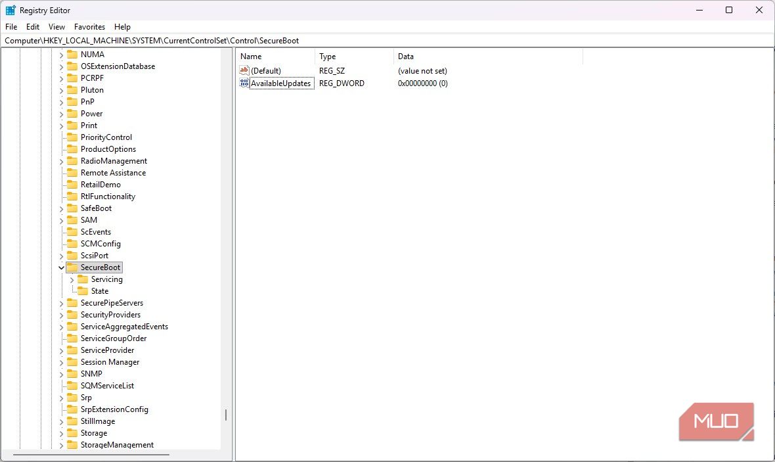Sort values by Name column header
This screenshot has width=775, height=462.
pyautogui.click(x=275, y=57)
